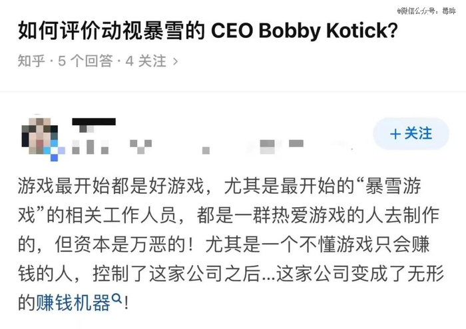Click the search magnifier after 赚钱机器
Viewport: 466px width, 329px height.
click(117, 300)
